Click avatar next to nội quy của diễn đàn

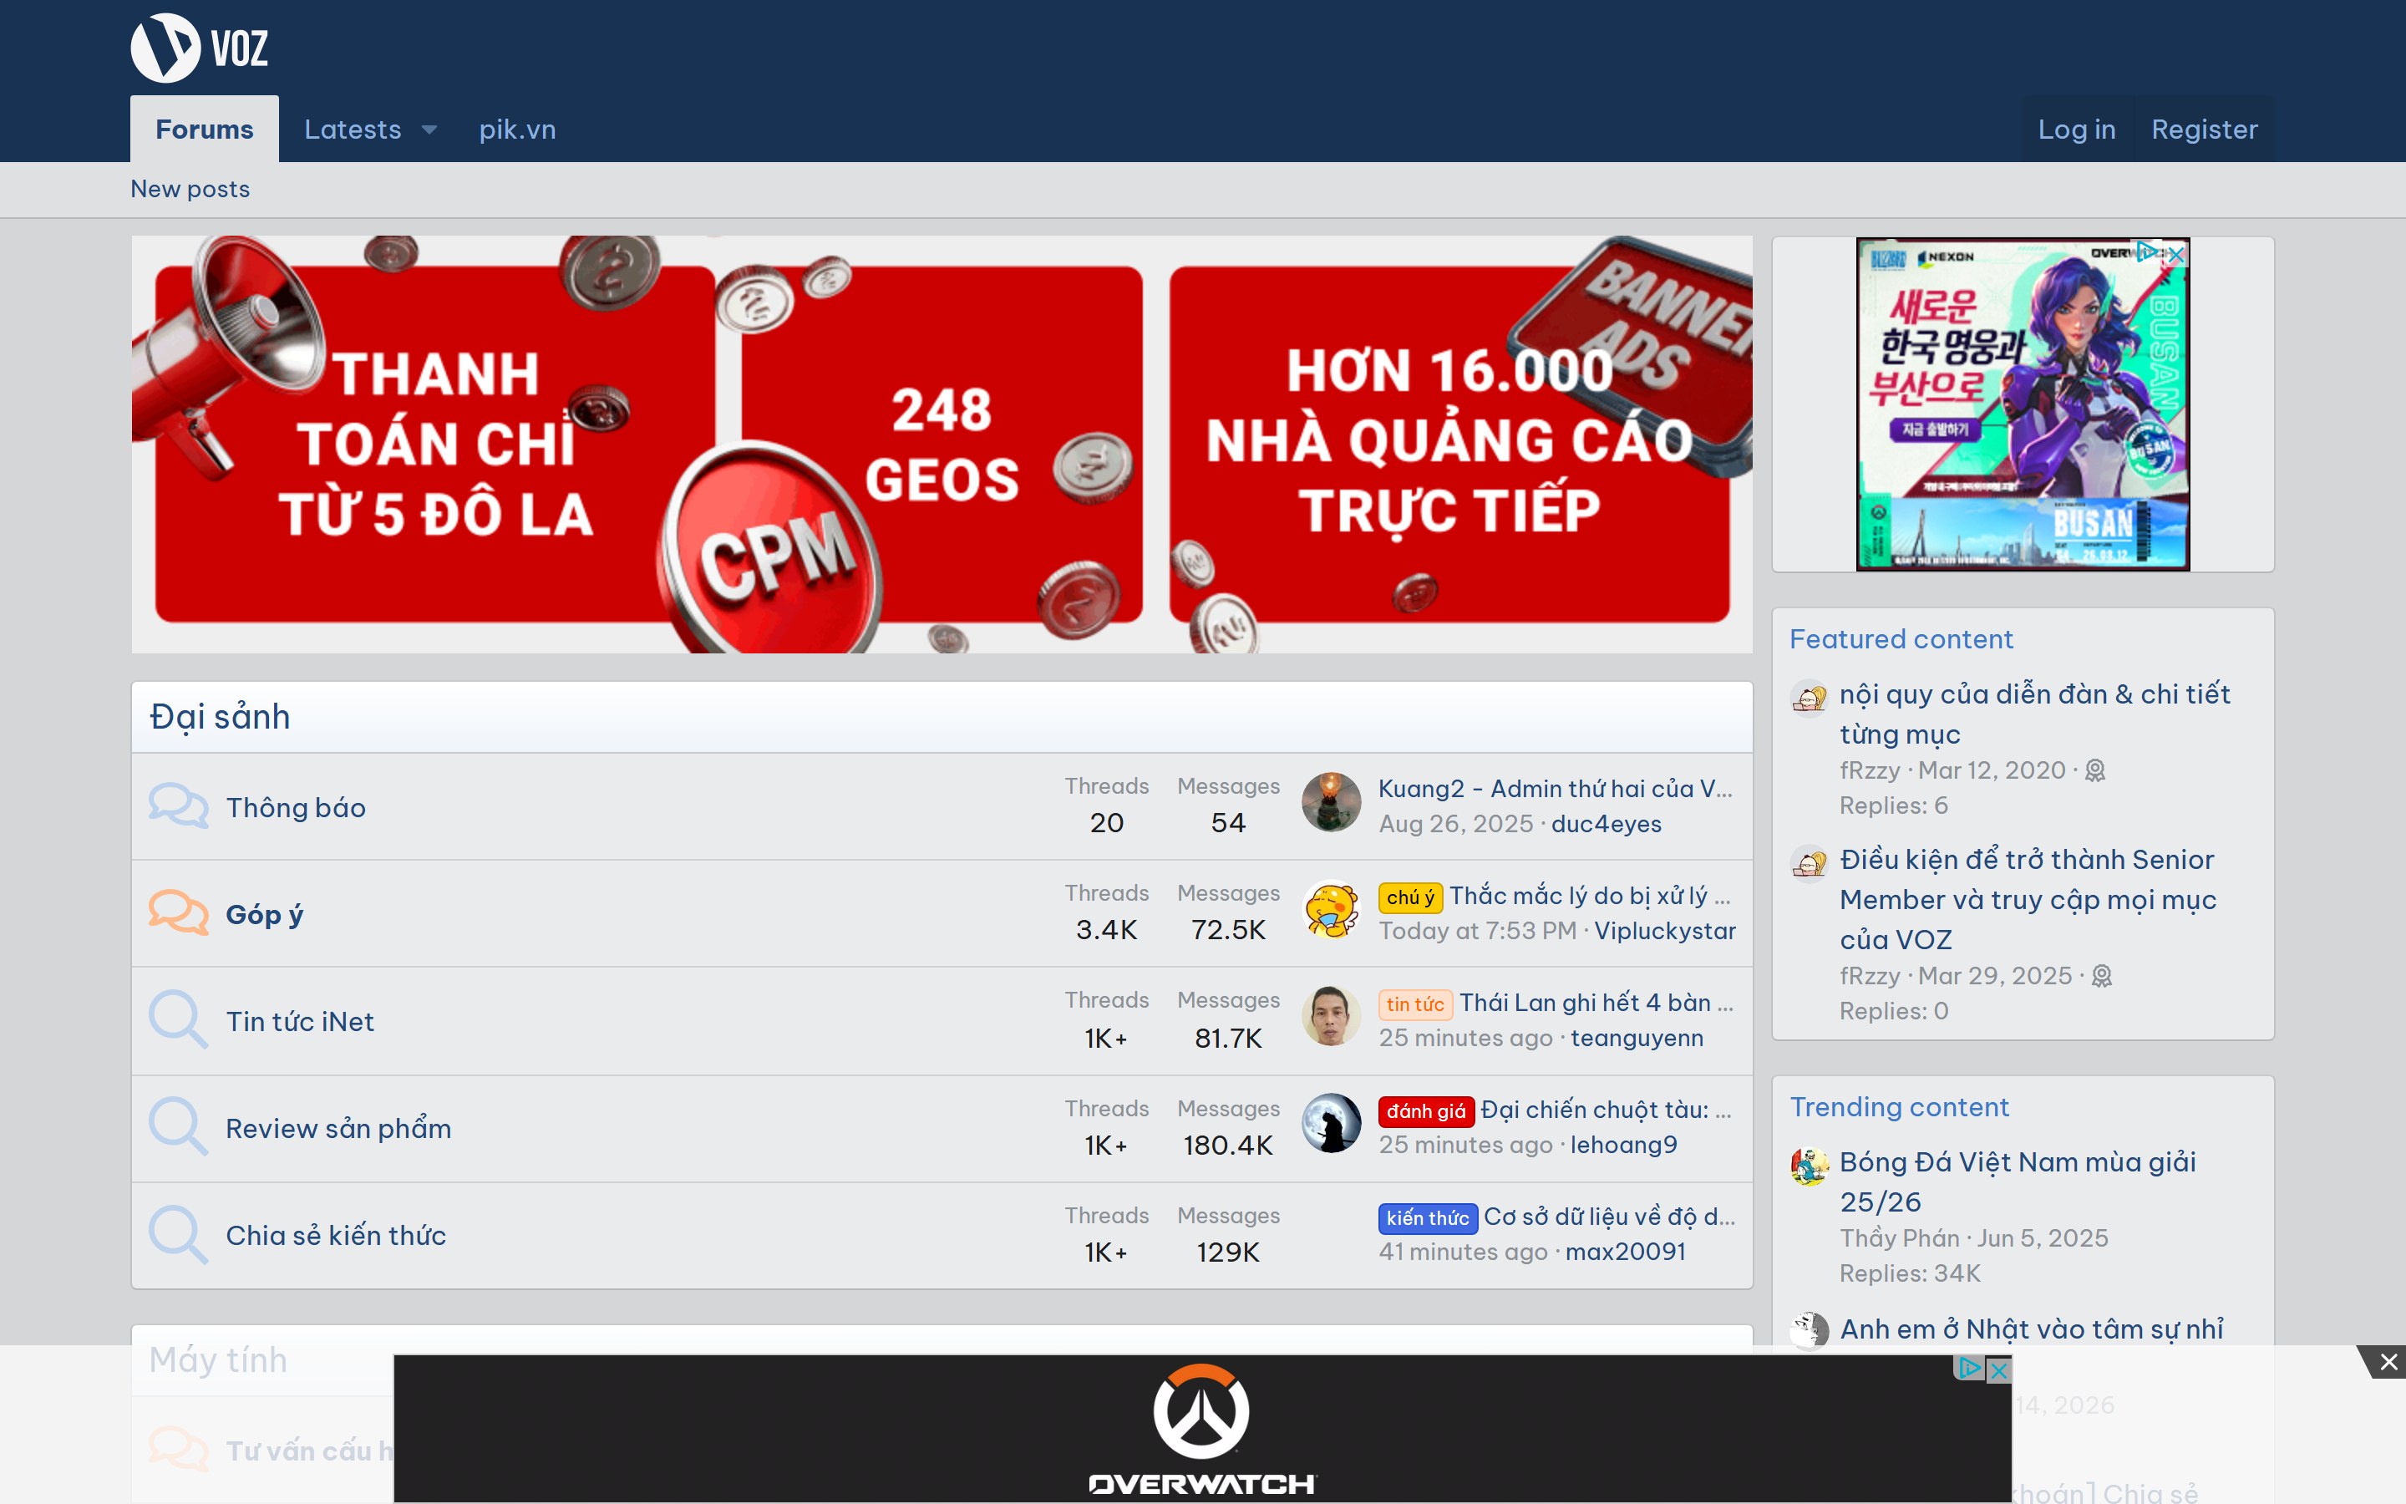(x=1810, y=698)
